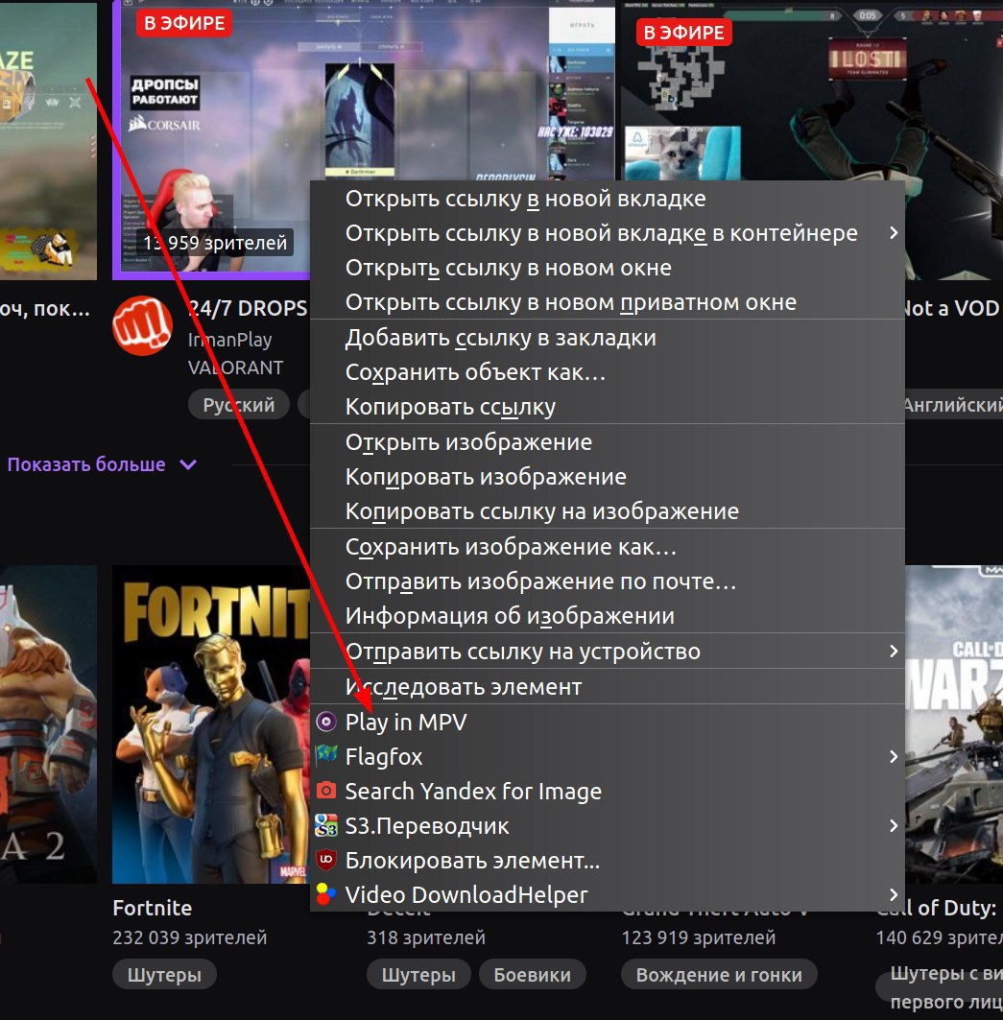
Task: Choose Копировать ссылку menu item
Action: point(608,407)
